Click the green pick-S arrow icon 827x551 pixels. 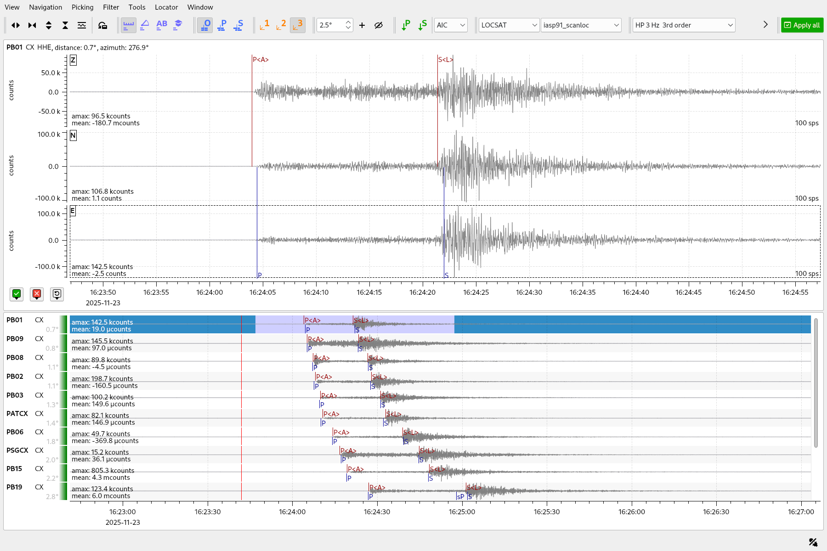click(x=422, y=25)
